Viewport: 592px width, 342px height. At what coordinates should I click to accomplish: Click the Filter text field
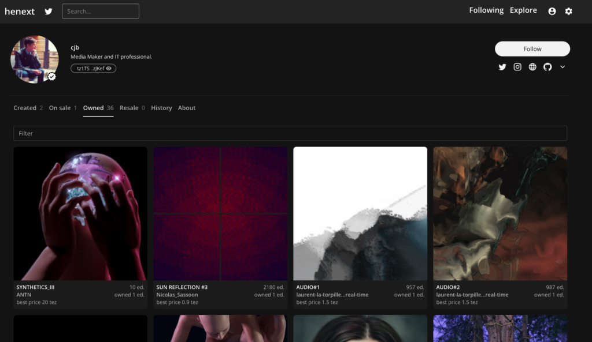(x=290, y=133)
